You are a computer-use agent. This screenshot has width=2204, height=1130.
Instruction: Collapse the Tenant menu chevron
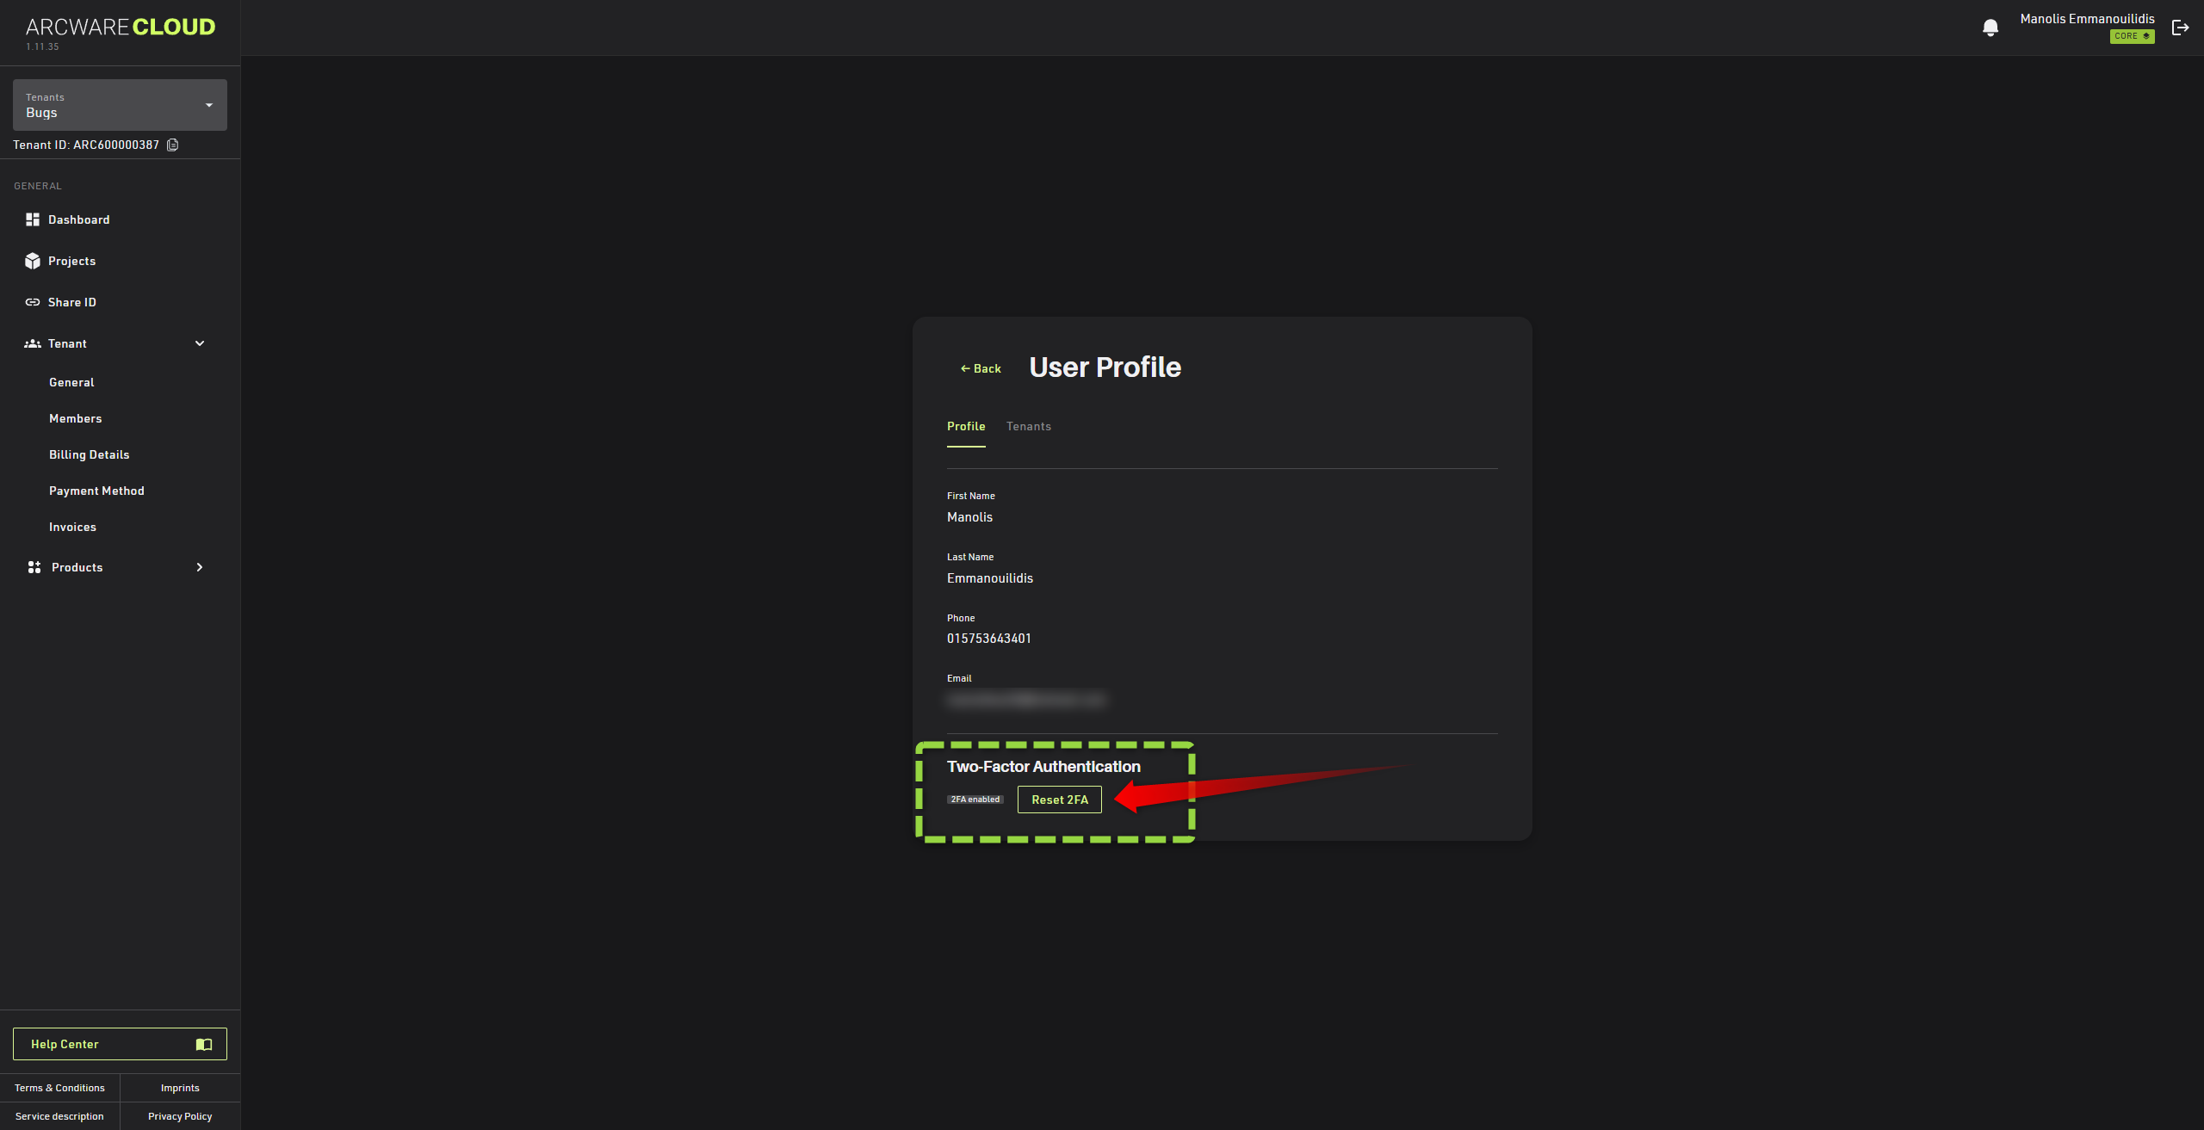200,343
